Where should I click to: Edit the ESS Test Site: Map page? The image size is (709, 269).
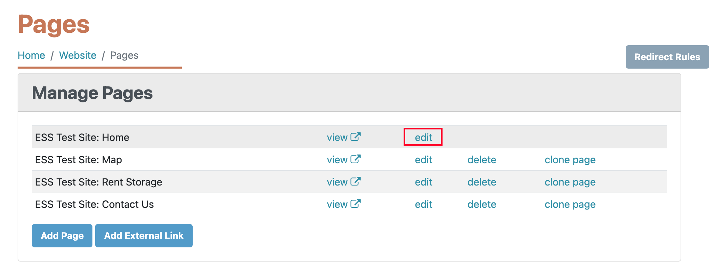424,160
